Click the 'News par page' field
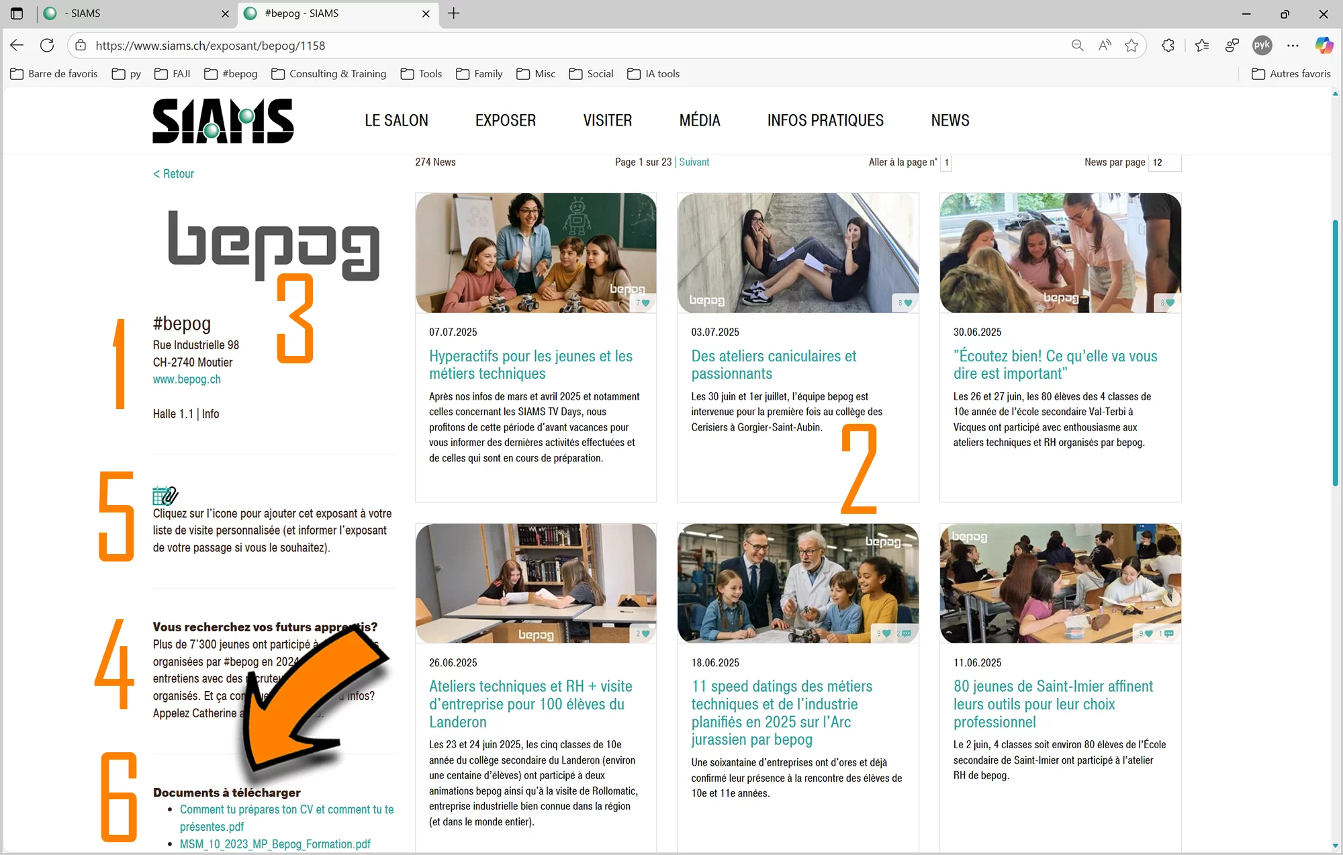 [x=1165, y=163]
